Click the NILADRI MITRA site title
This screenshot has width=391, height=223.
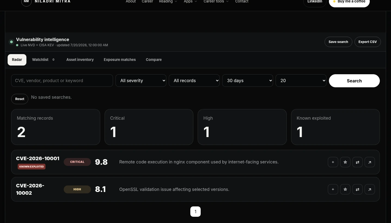pyautogui.click(x=53, y=1)
